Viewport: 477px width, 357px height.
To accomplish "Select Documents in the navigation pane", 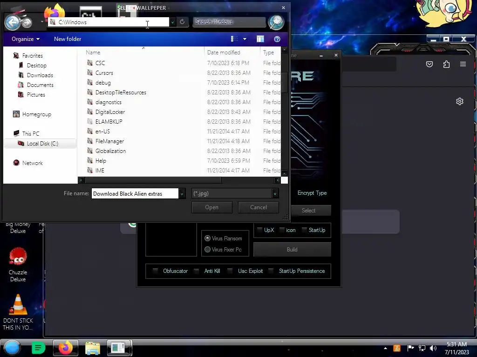I will coord(40,85).
